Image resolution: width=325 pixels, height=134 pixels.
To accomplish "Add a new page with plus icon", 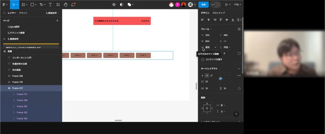I will tap(57, 21).
